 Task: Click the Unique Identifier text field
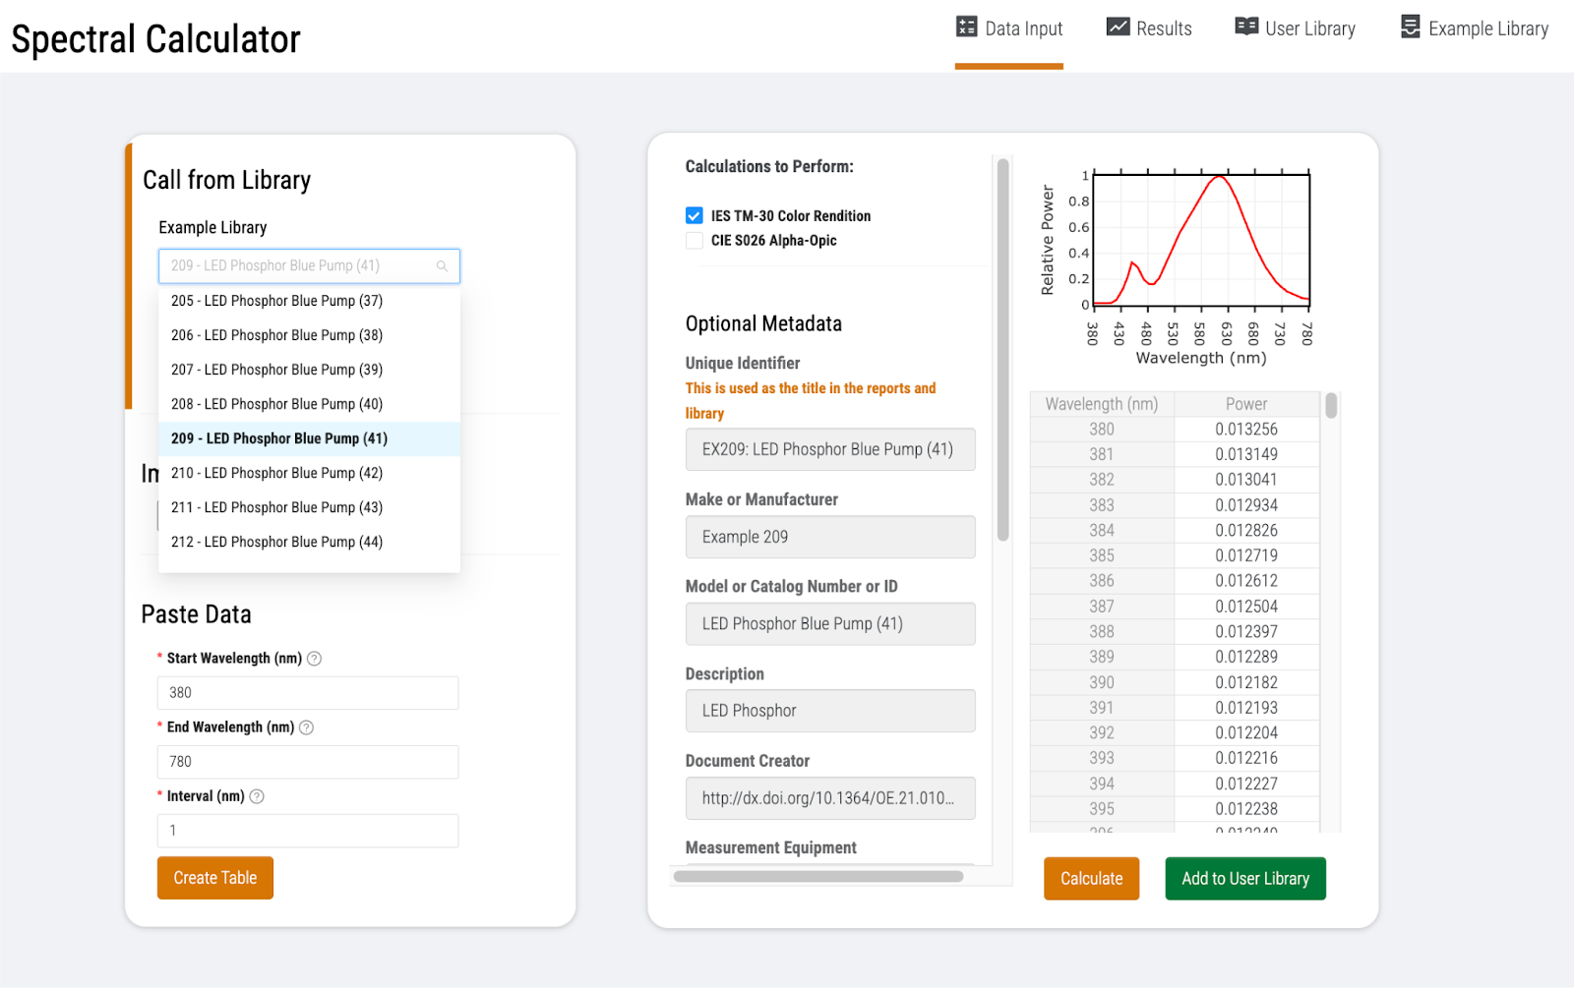pos(829,449)
